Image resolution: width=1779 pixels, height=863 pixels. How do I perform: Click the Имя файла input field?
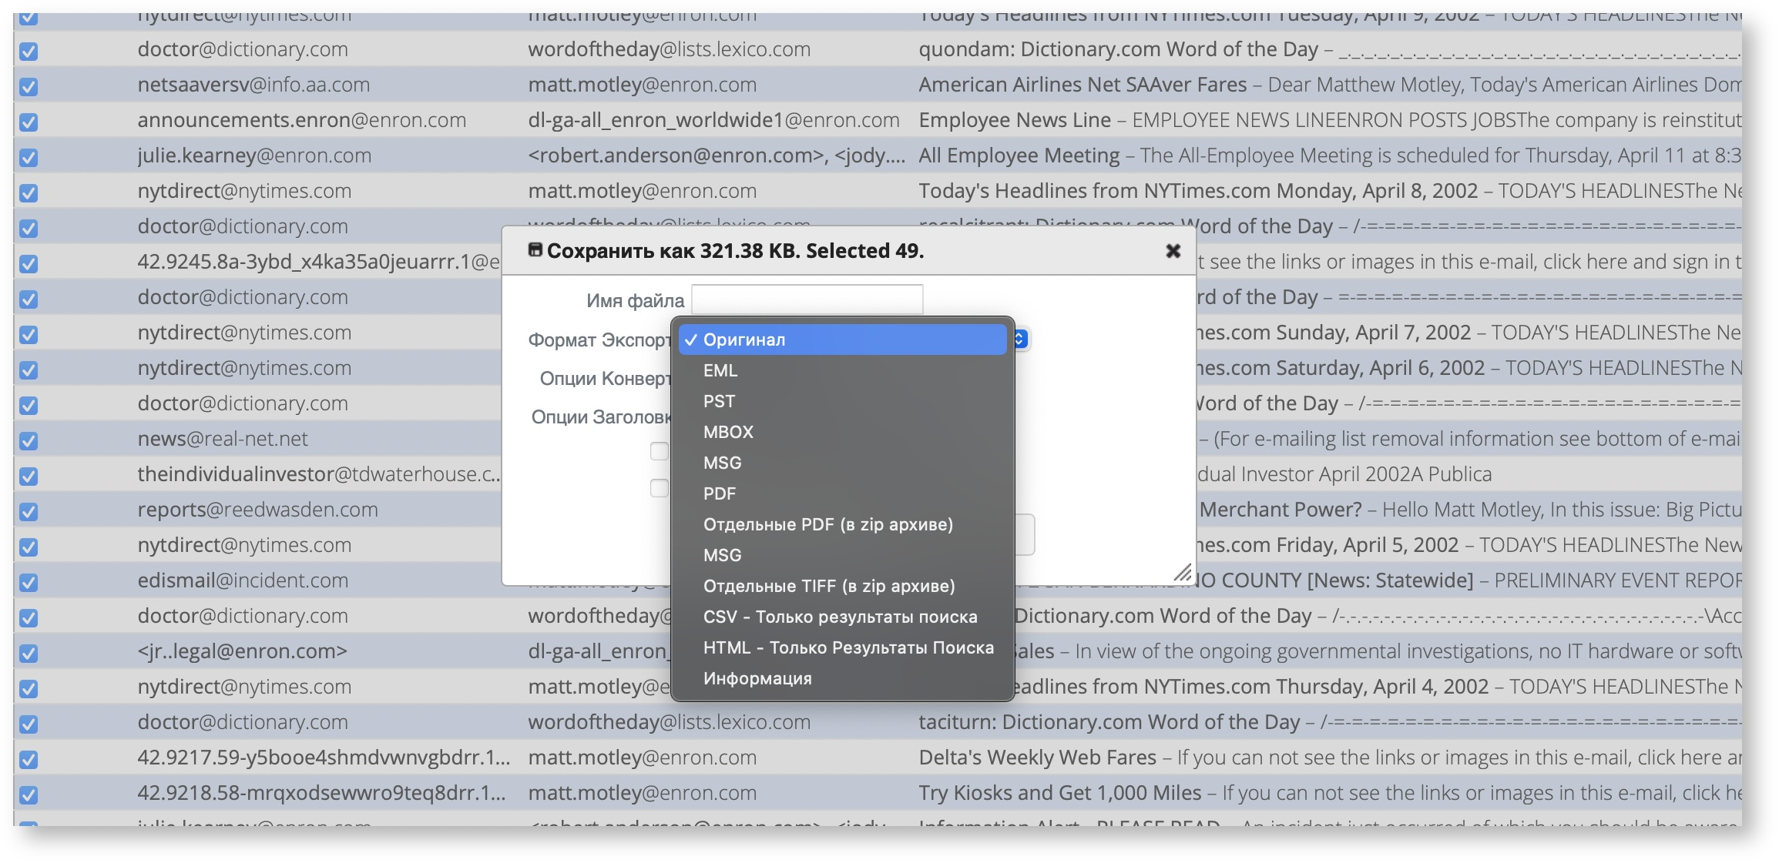806,300
